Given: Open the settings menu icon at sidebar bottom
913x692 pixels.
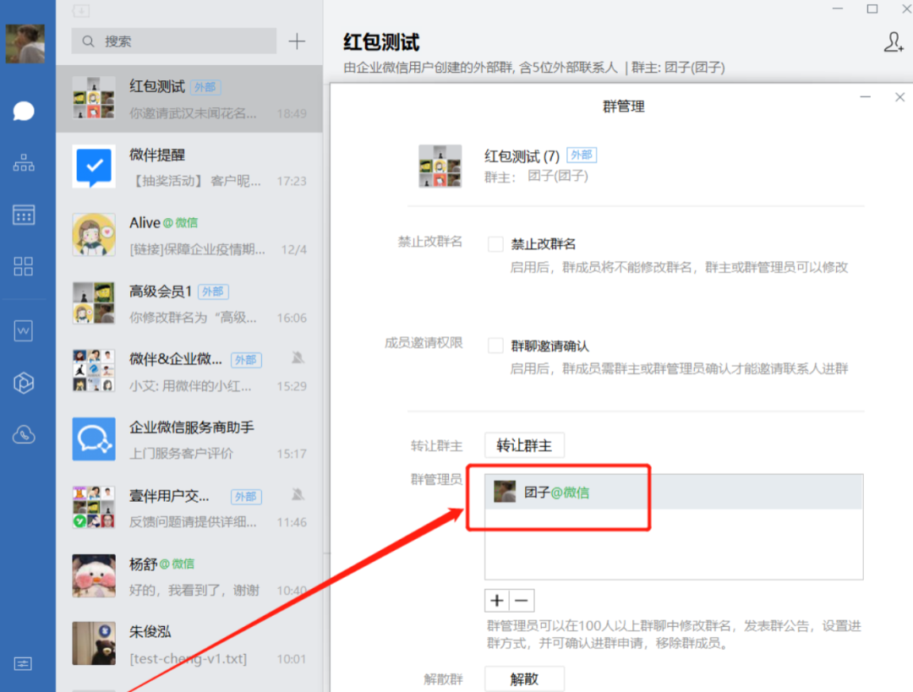Looking at the screenshot, I should tap(24, 663).
